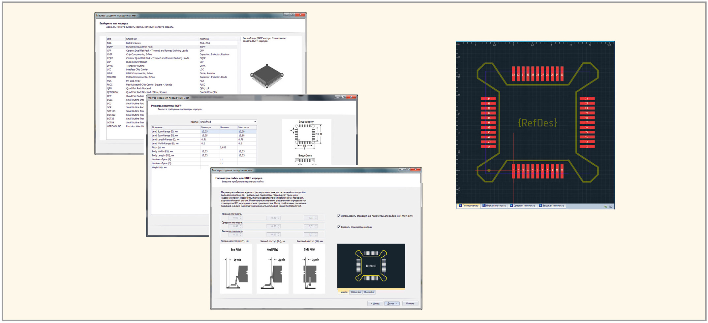Click the Height (A) row label
The image size is (708, 323).
[x=159, y=168]
